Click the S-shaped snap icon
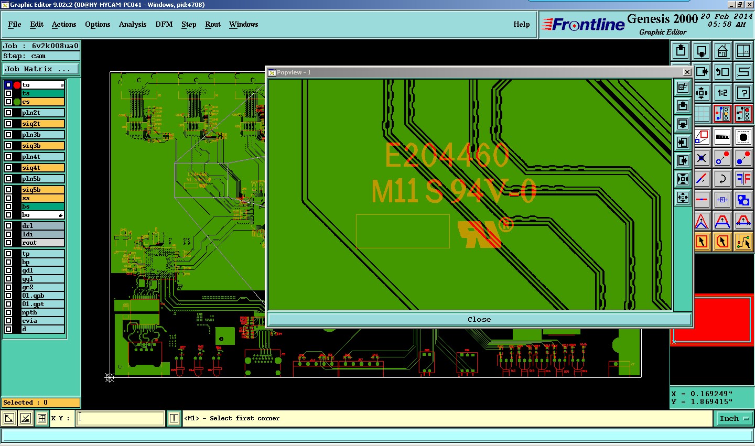The height and width of the screenshot is (446, 755). 743,72
